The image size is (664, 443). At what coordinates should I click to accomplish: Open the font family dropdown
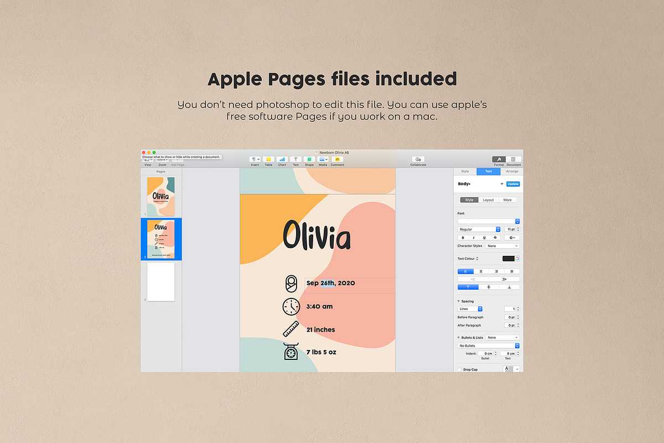(x=489, y=221)
